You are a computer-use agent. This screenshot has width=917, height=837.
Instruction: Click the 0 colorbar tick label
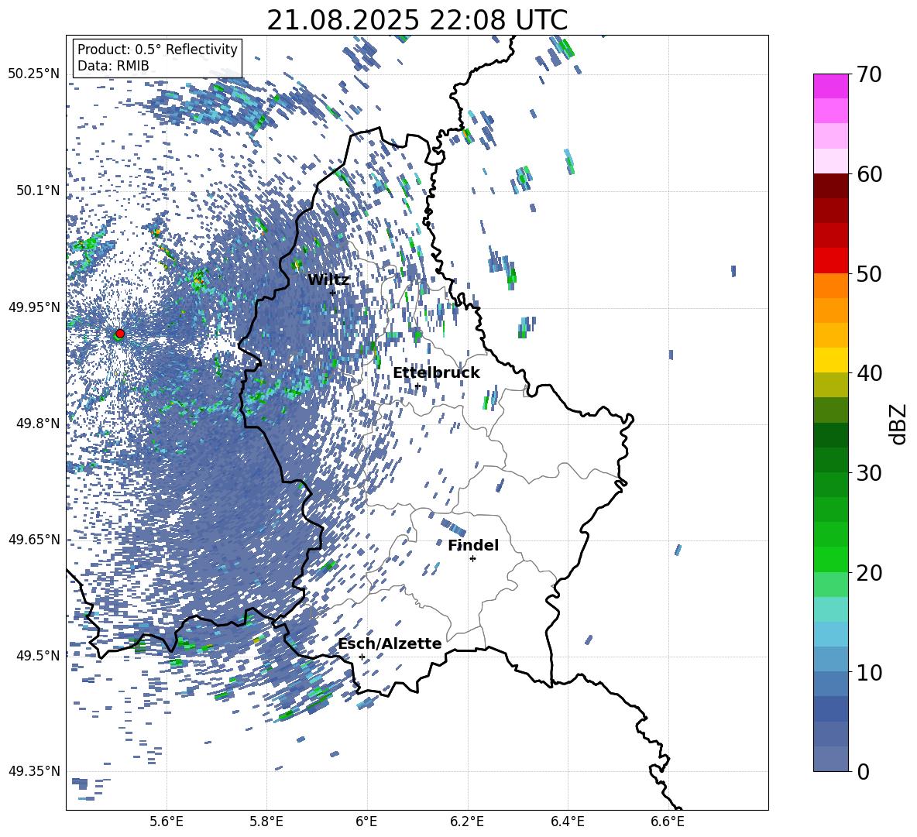coord(863,771)
